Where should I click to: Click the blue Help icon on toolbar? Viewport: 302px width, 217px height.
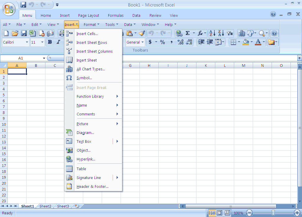tap(274, 33)
